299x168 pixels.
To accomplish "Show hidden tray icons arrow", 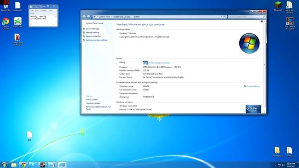I will [276, 165].
